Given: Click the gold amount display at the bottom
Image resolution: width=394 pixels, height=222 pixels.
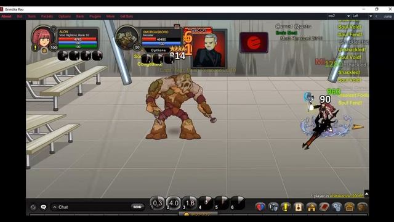Looking at the screenshot, I should 198,214.
